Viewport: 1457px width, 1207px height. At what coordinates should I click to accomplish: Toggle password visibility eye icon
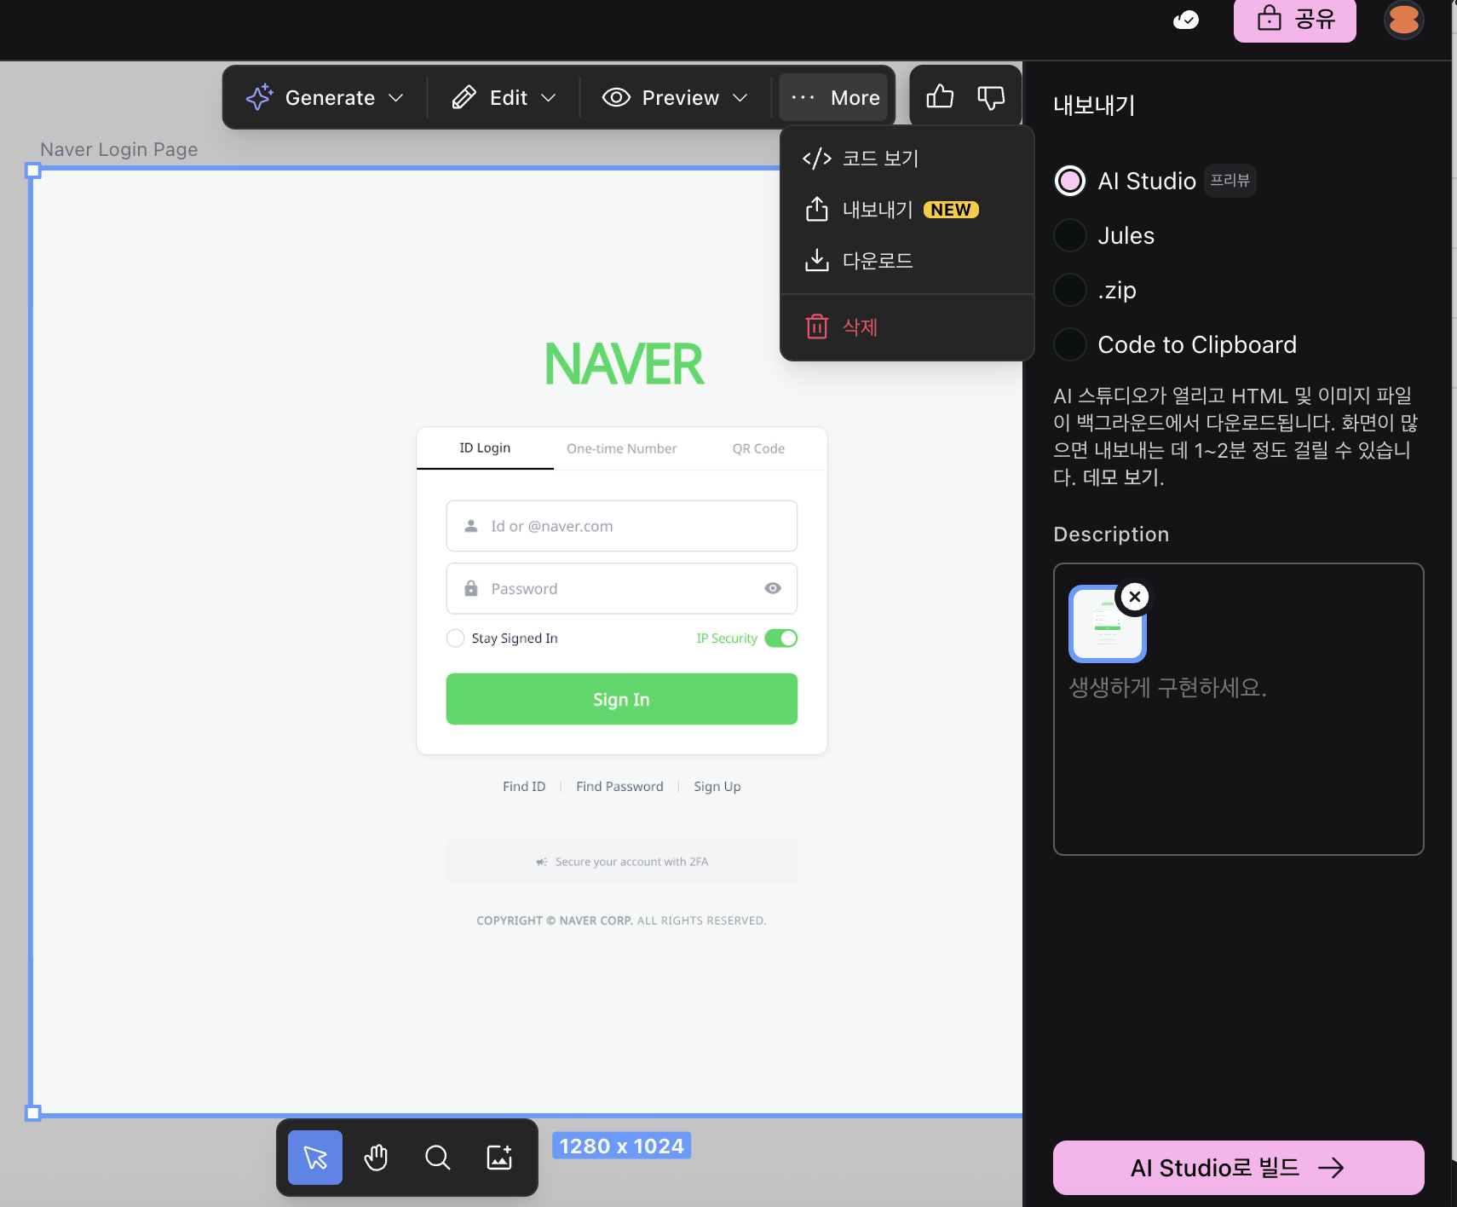773,588
